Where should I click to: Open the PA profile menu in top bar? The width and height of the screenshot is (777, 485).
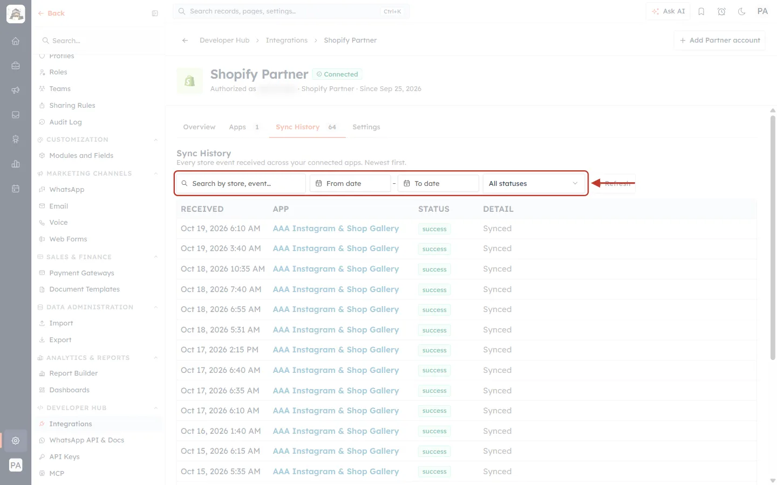[x=762, y=11]
